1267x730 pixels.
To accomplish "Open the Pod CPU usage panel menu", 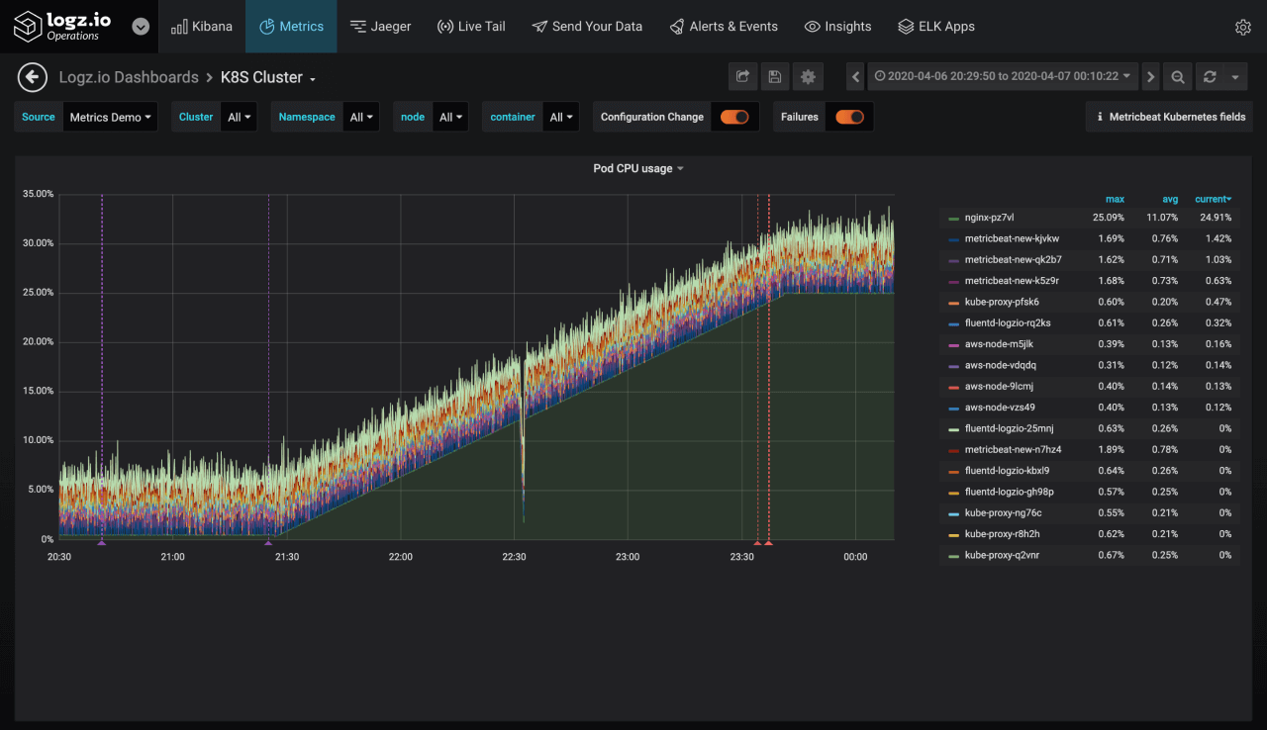I will 638,169.
